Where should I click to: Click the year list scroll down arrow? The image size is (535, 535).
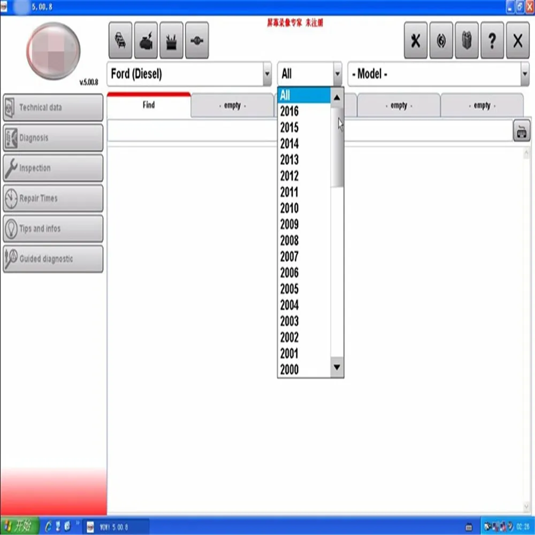[x=337, y=367]
